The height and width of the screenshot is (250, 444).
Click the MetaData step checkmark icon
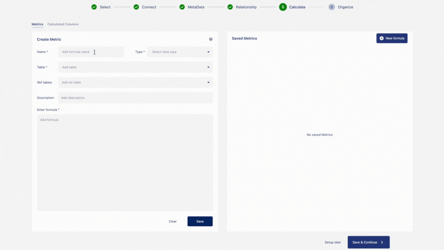coord(182,7)
